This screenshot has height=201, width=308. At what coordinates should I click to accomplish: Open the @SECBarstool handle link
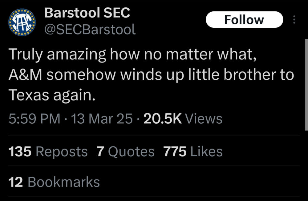point(90,30)
